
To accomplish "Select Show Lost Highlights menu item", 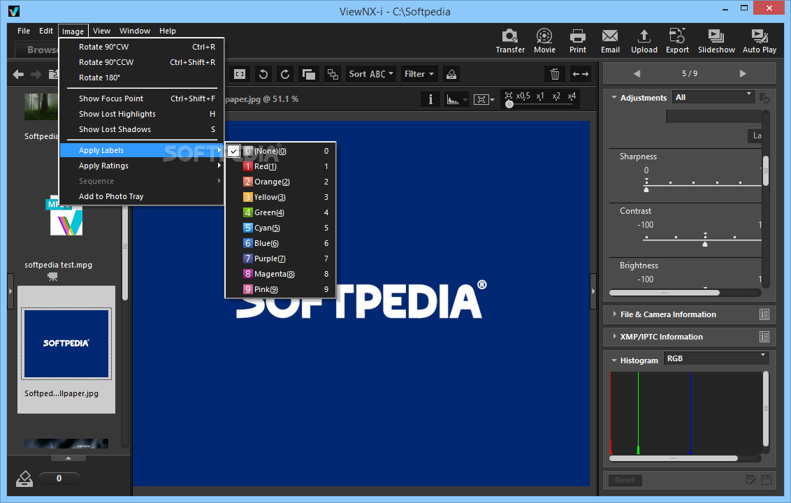I will tap(142, 114).
